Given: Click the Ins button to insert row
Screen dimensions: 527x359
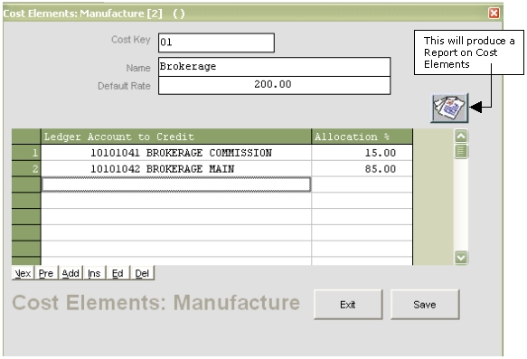Looking at the screenshot, I should [x=94, y=273].
